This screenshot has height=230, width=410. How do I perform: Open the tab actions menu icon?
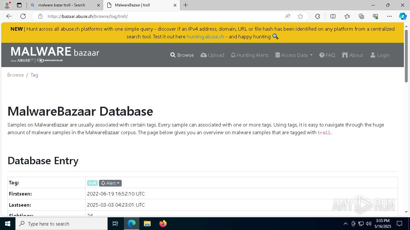(19, 5)
